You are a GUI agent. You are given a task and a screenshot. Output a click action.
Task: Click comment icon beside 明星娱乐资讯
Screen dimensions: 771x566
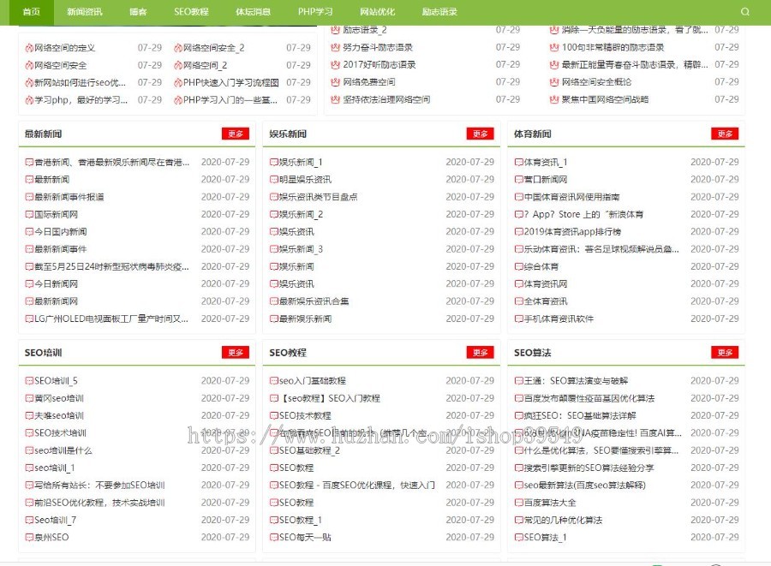(x=274, y=180)
